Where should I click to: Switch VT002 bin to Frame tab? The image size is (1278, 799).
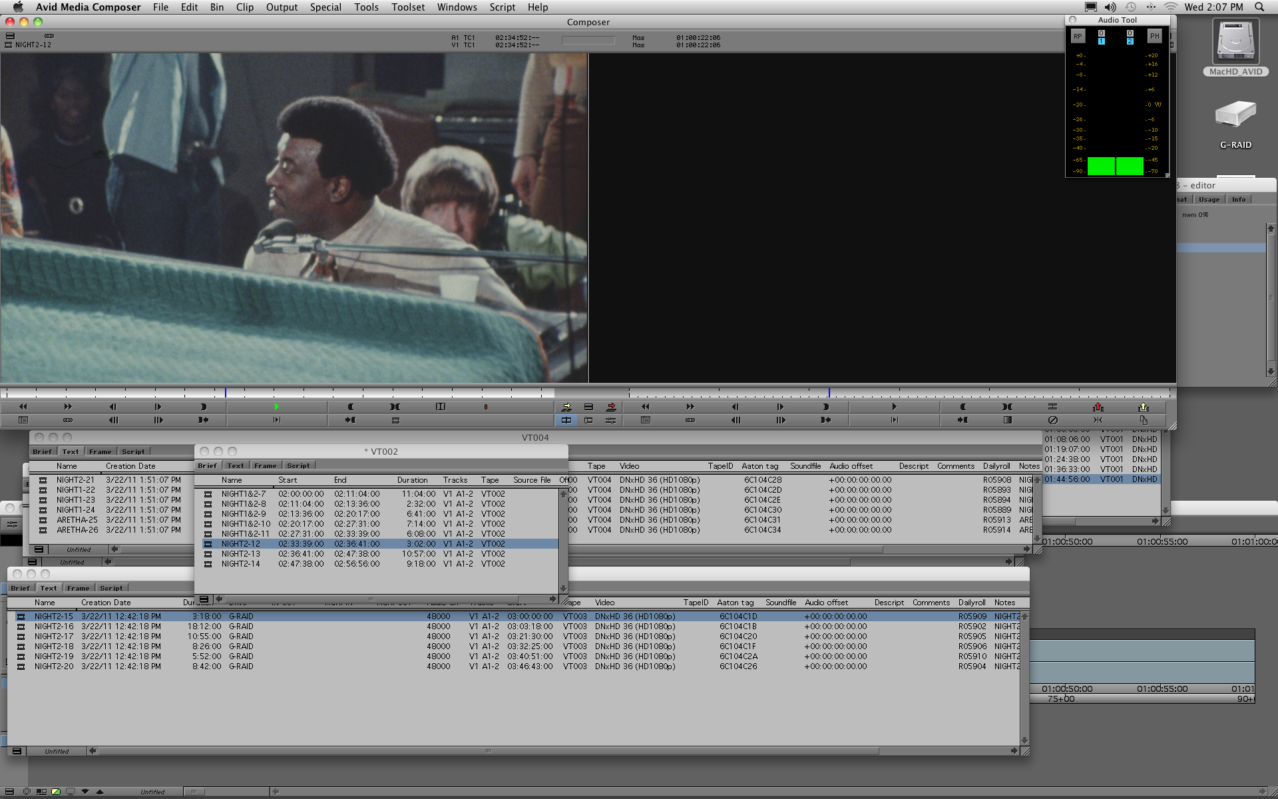click(265, 465)
